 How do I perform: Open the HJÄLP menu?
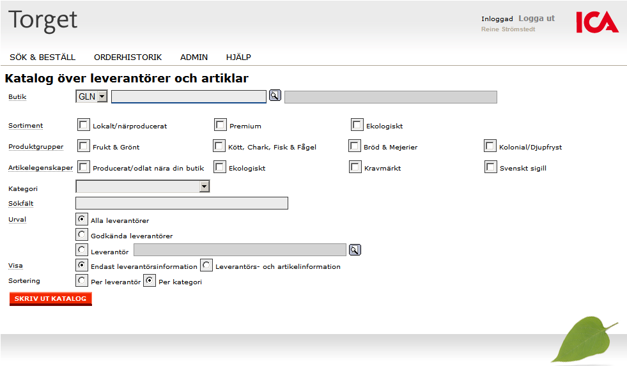(238, 57)
